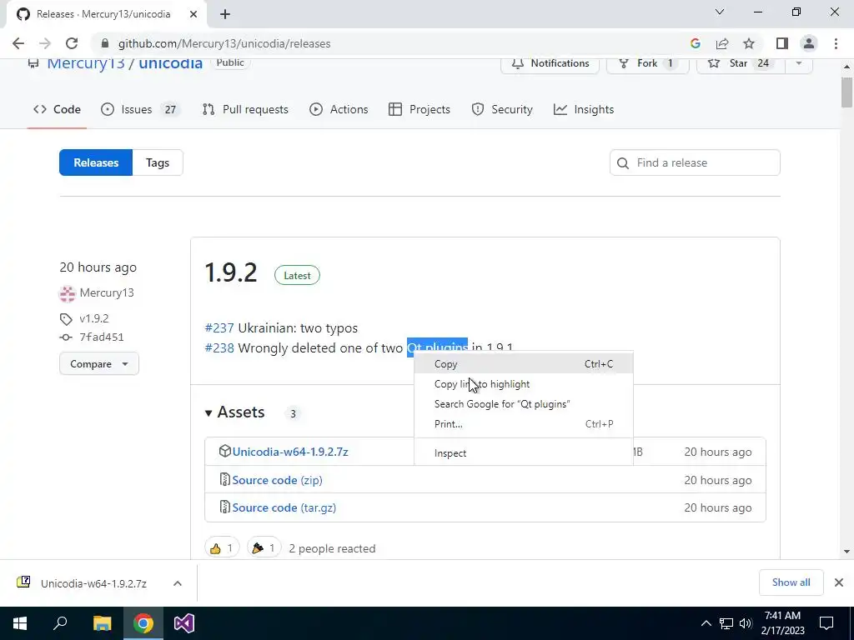Switch to the Issues tab
The image size is (854, 640).
[x=140, y=109]
